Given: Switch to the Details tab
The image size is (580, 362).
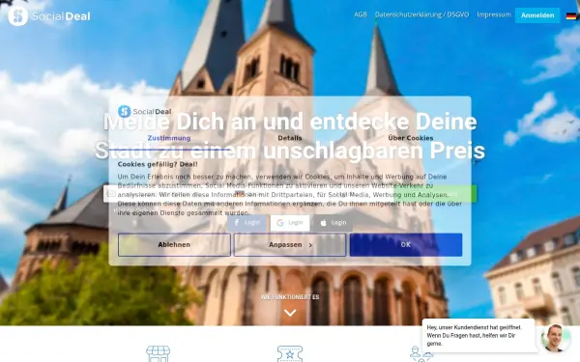Looking at the screenshot, I should [x=290, y=138].
